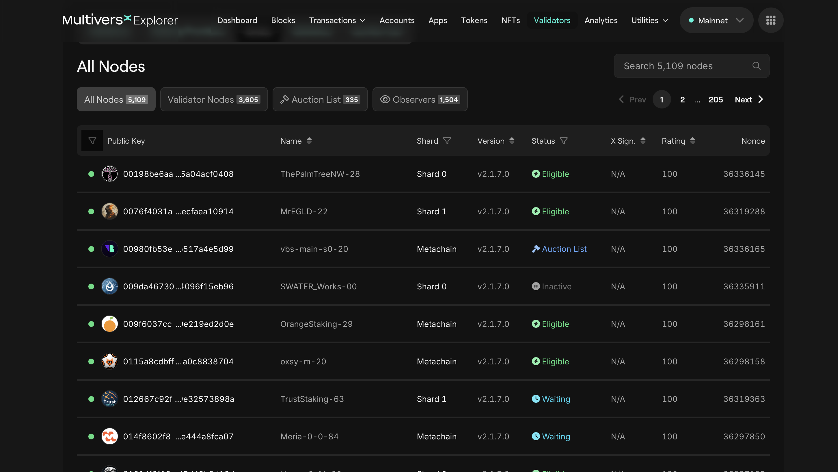
Task: Sort by X Sign. arrows icon
Action: tap(643, 141)
